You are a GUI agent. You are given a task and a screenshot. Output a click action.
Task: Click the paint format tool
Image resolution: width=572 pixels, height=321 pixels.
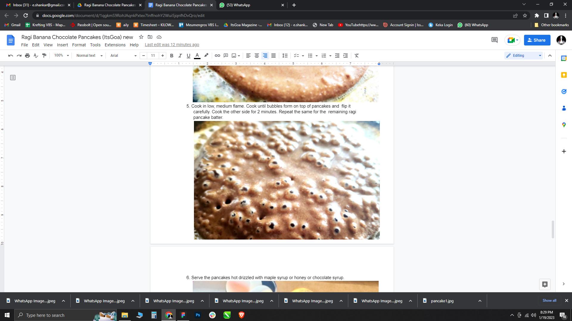(44, 56)
